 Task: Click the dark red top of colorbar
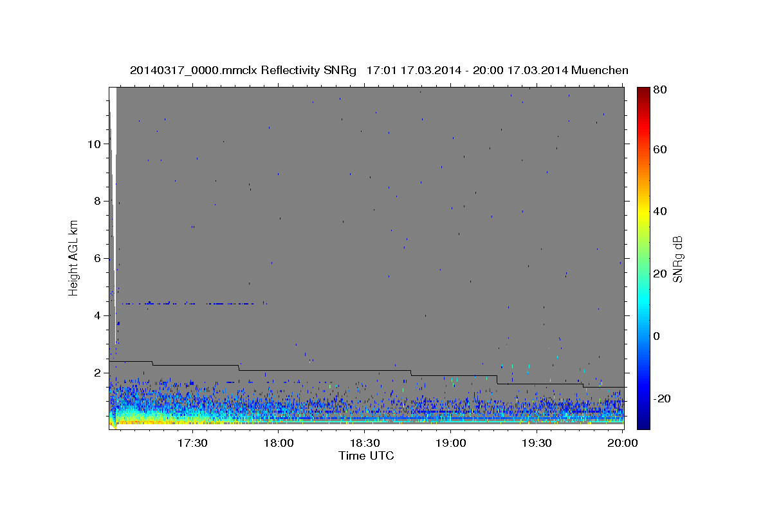643,91
